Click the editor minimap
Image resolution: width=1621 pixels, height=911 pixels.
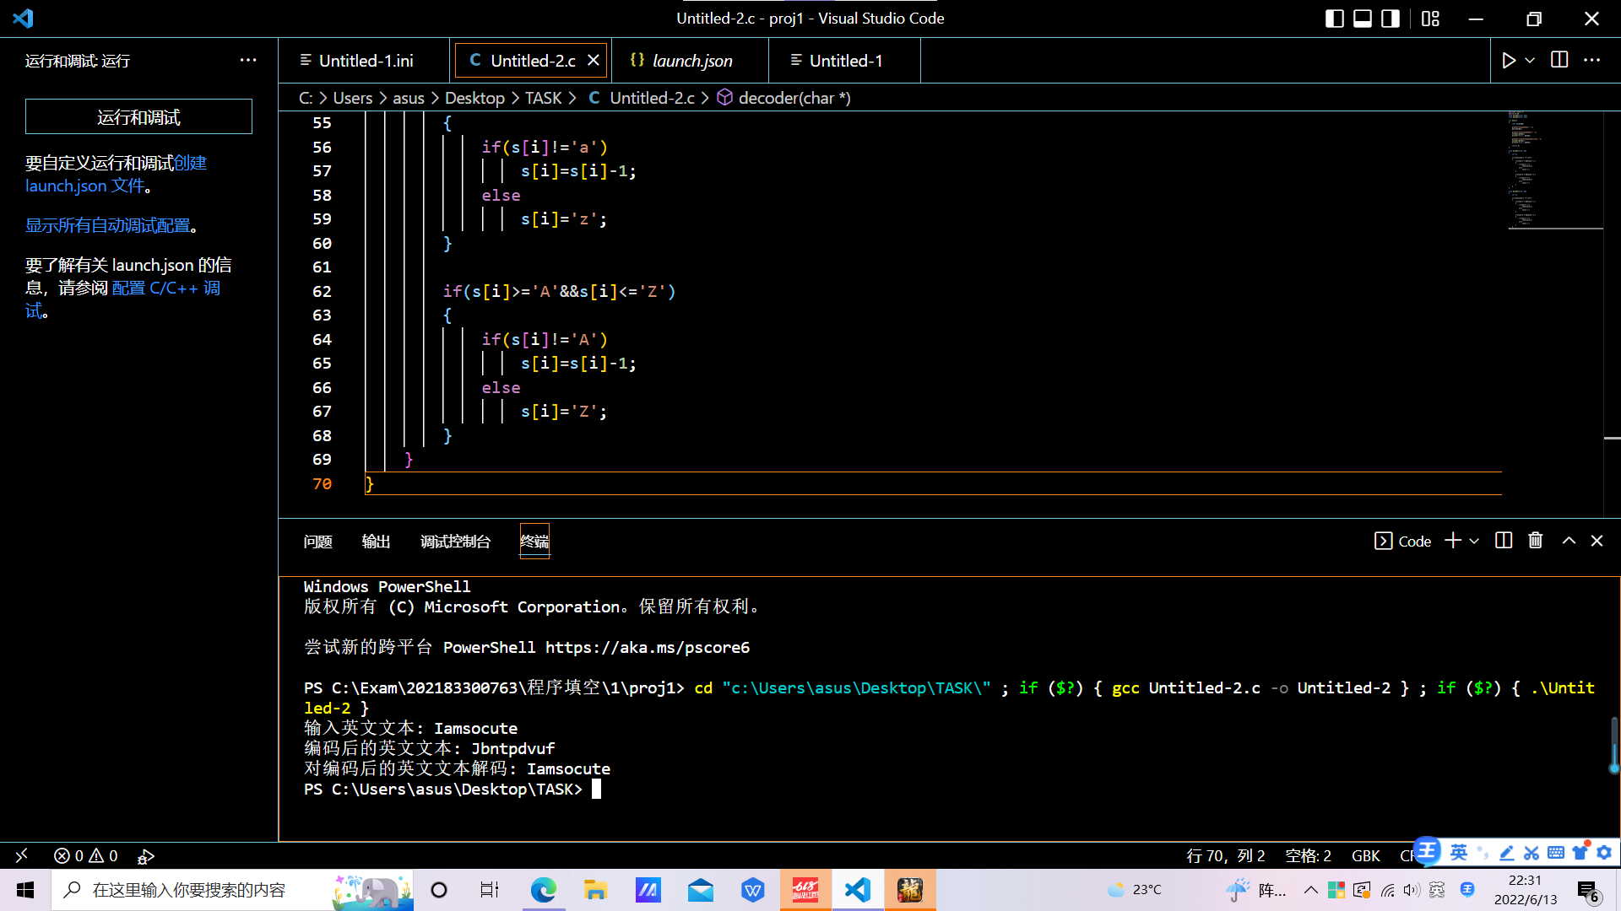click(1555, 170)
